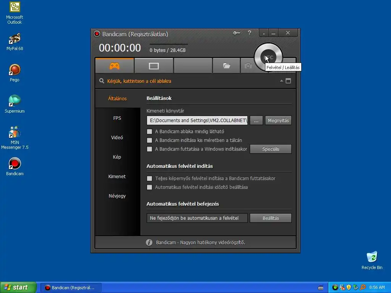
Task: Open MyPal 68 desktop shortcut
Action: pyautogui.click(x=15, y=42)
